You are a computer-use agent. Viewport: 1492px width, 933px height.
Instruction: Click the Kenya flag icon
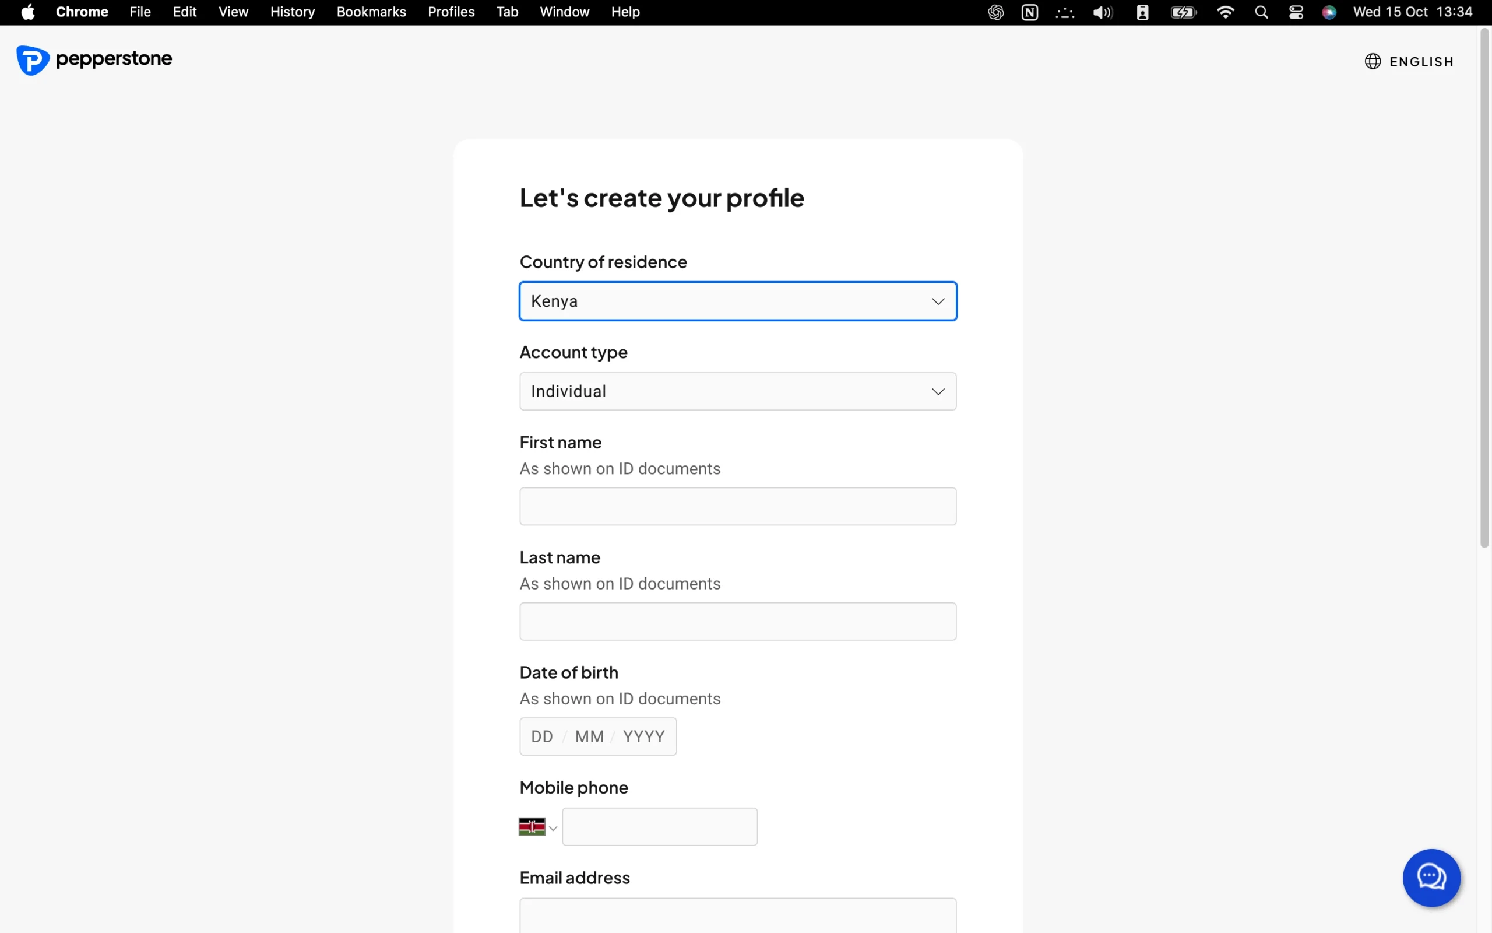coord(532,827)
